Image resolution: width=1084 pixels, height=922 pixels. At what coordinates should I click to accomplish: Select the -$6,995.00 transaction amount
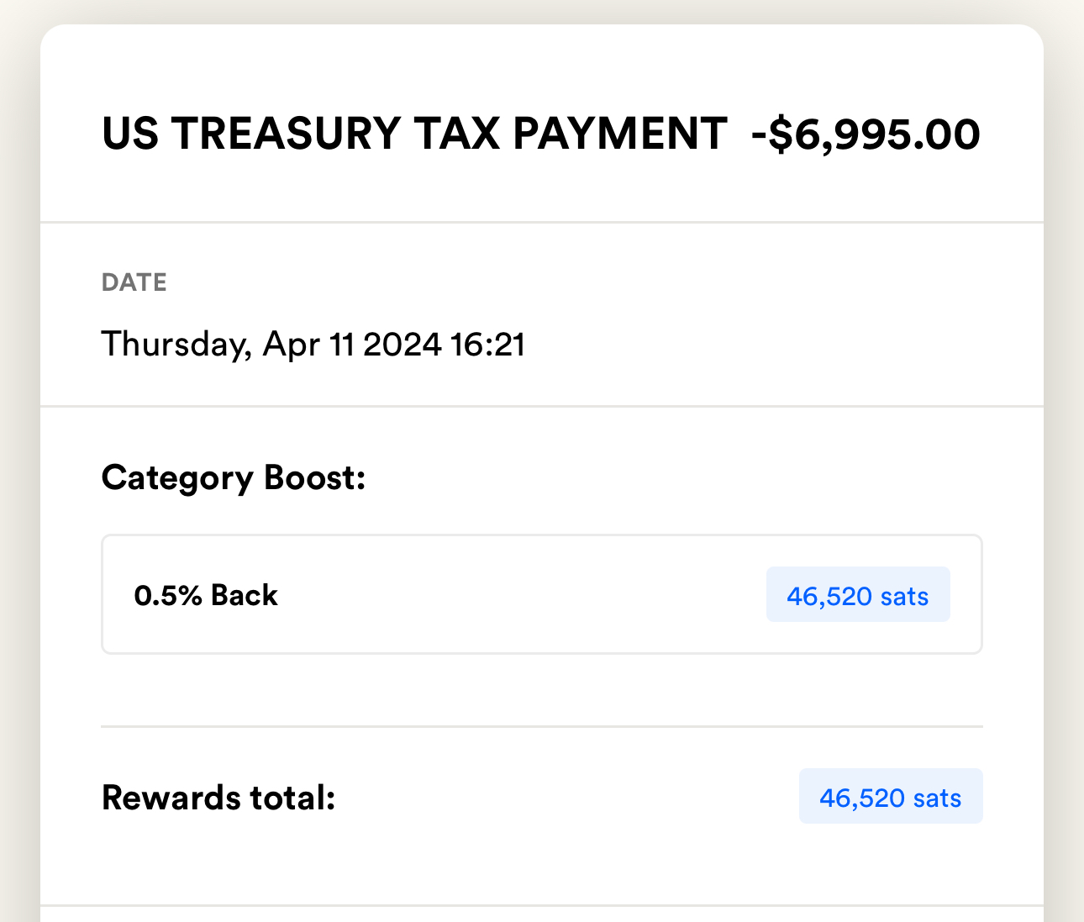point(866,134)
